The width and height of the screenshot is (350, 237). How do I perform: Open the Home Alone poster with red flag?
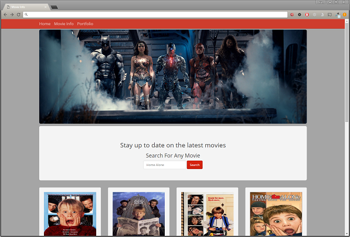276,214
